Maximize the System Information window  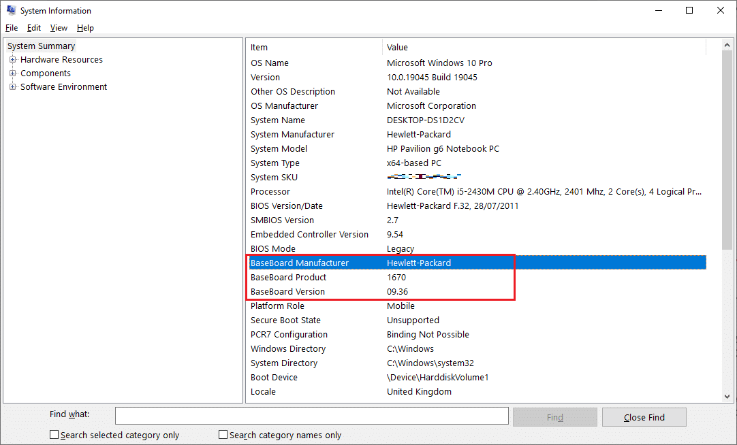click(689, 10)
